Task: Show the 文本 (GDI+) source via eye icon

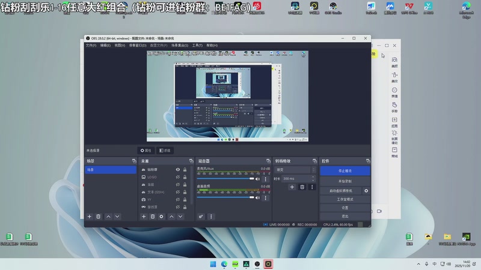Action: pyautogui.click(x=177, y=192)
